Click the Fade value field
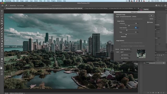The height and width of the screenshot is (94, 167). pyautogui.click(x=136, y=32)
